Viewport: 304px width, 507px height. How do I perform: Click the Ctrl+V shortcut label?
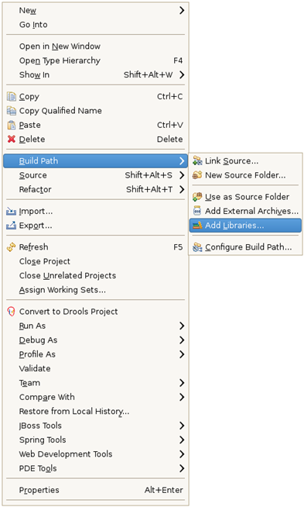170,125
